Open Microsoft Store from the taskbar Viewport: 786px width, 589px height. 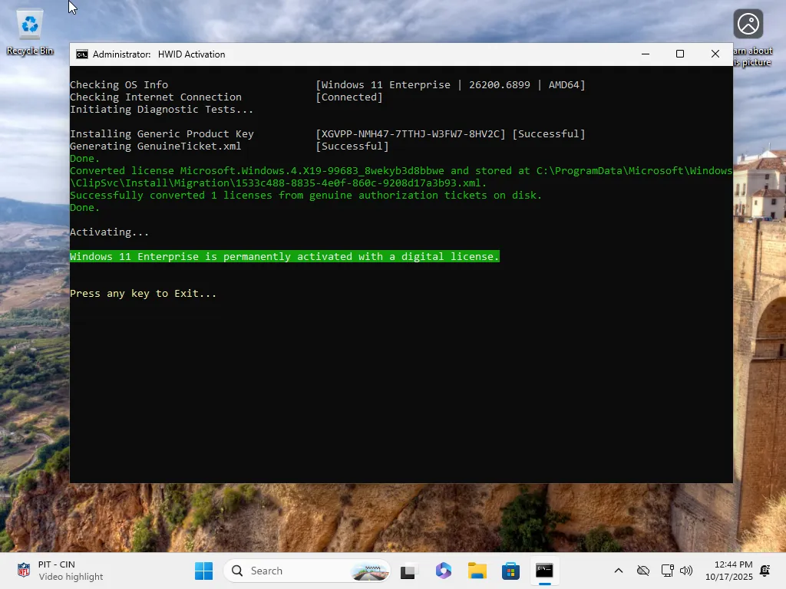point(510,571)
